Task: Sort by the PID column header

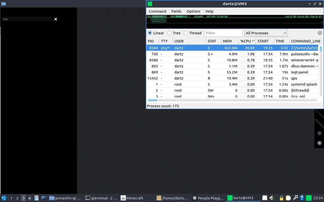Action: [x=153, y=41]
